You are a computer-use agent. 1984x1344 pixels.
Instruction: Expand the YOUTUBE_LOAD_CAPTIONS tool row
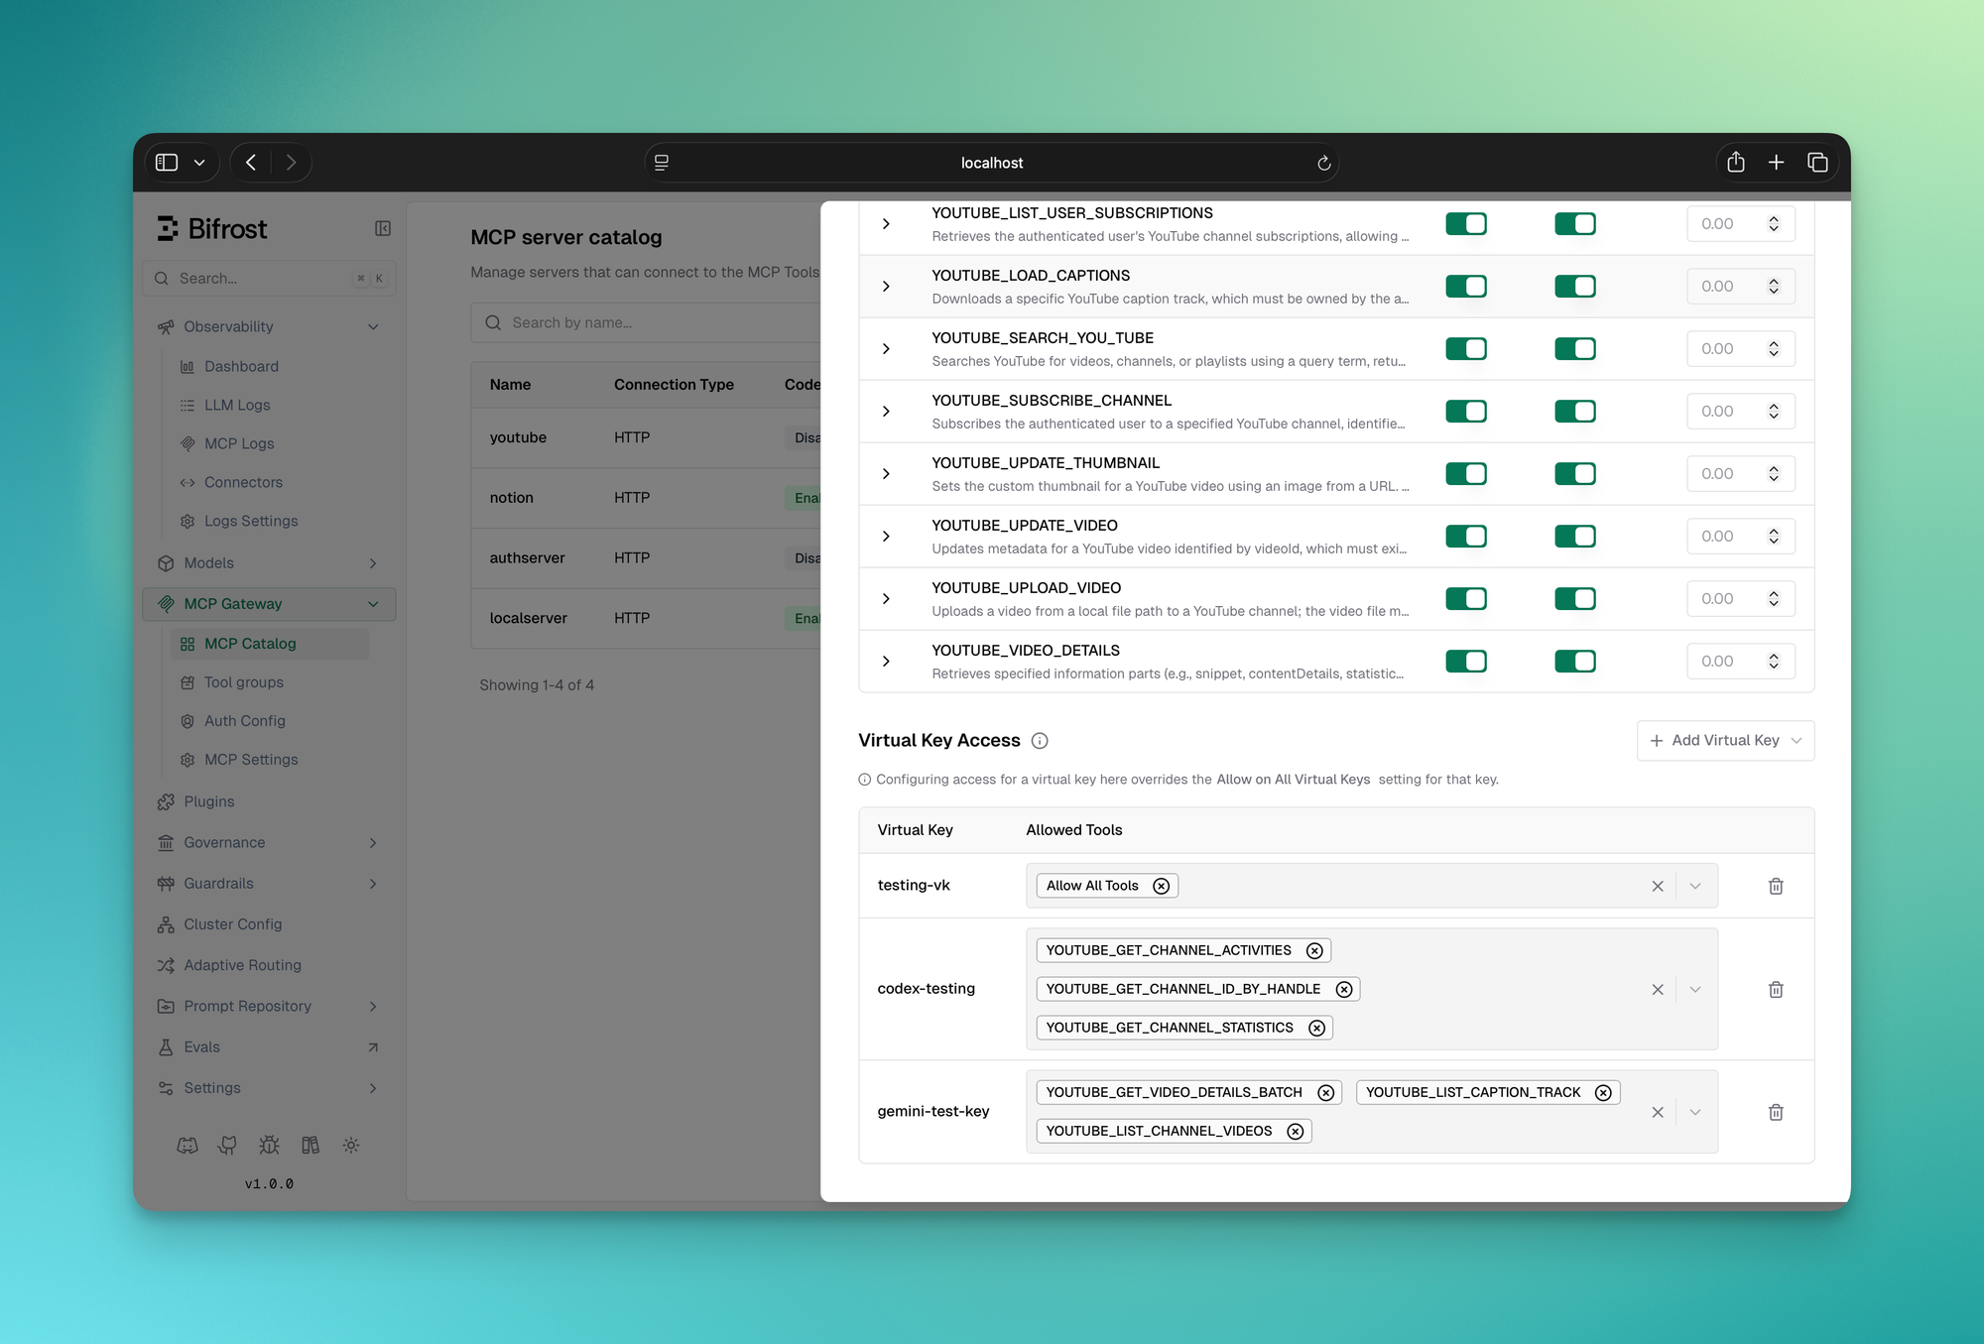click(886, 287)
